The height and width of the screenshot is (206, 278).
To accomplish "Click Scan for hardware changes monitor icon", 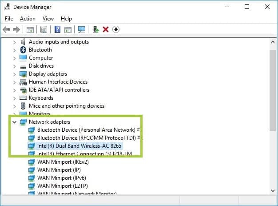I will 82,29.
